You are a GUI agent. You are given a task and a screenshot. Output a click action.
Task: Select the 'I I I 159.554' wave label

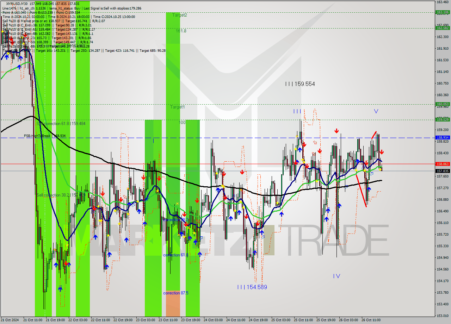click(300, 84)
